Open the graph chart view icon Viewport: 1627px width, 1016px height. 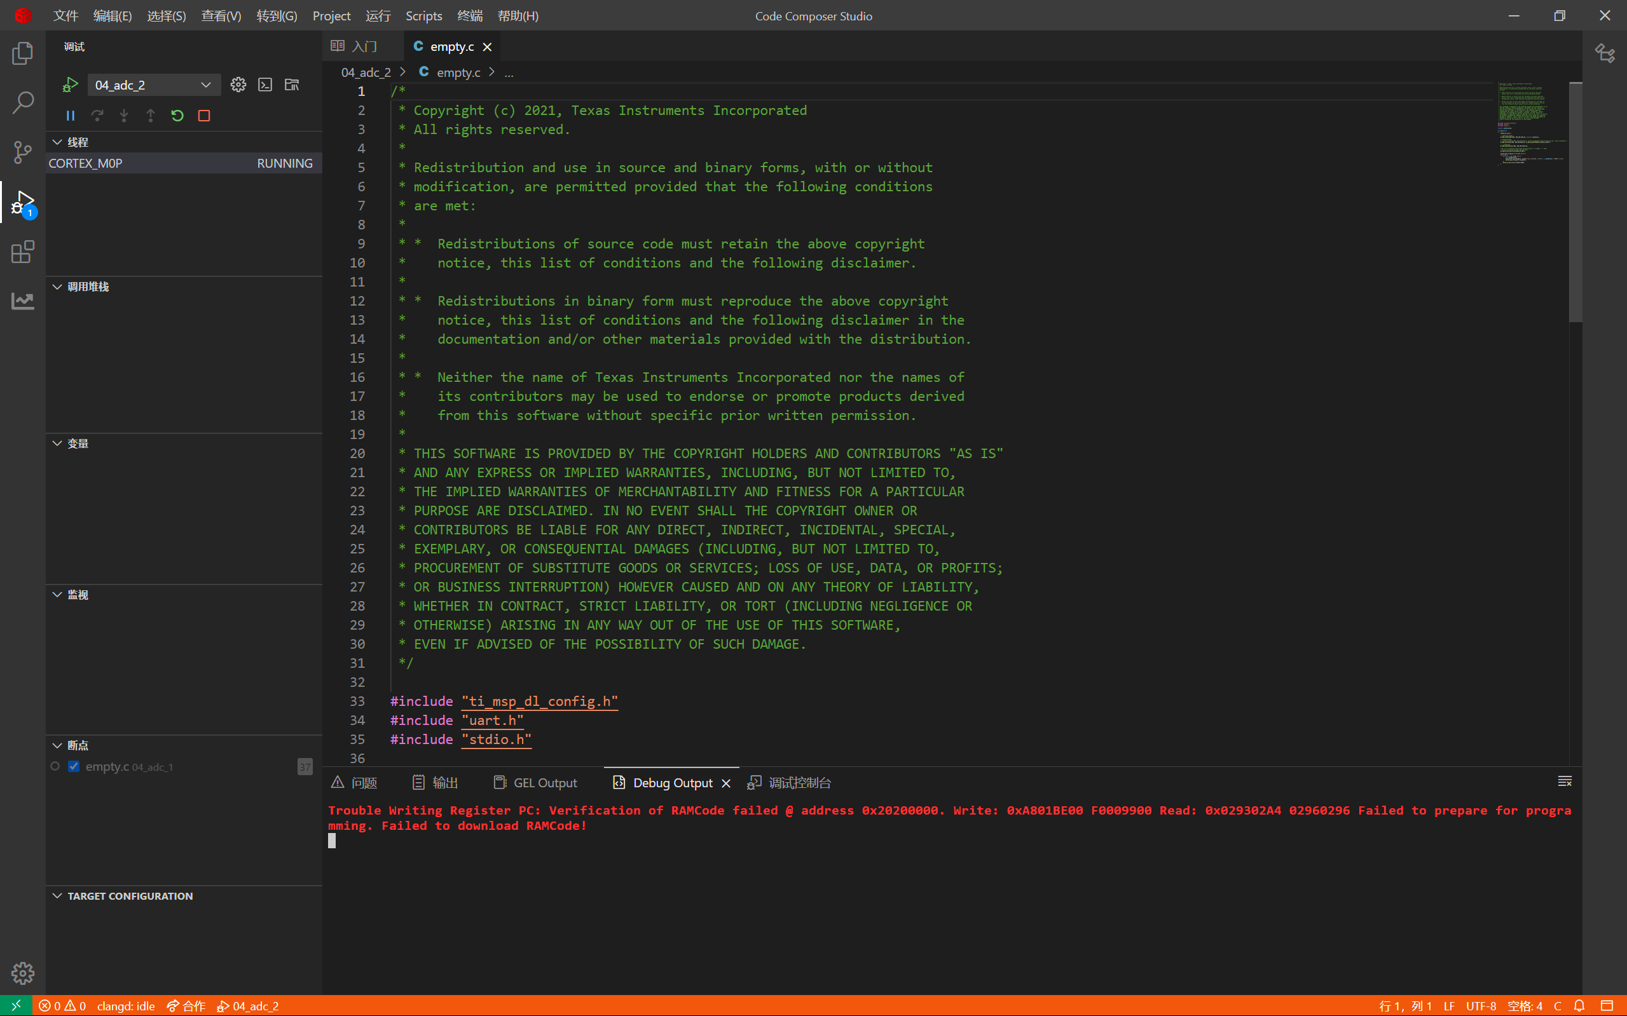tap(23, 301)
